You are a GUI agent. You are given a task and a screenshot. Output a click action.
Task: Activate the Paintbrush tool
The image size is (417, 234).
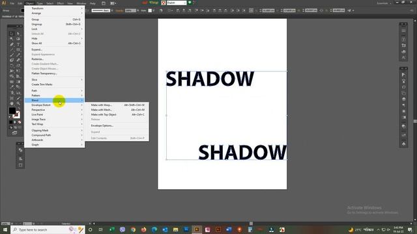[12, 55]
